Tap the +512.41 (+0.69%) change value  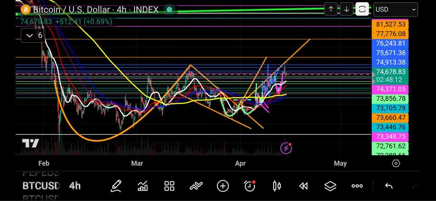[x=84, y=22]
